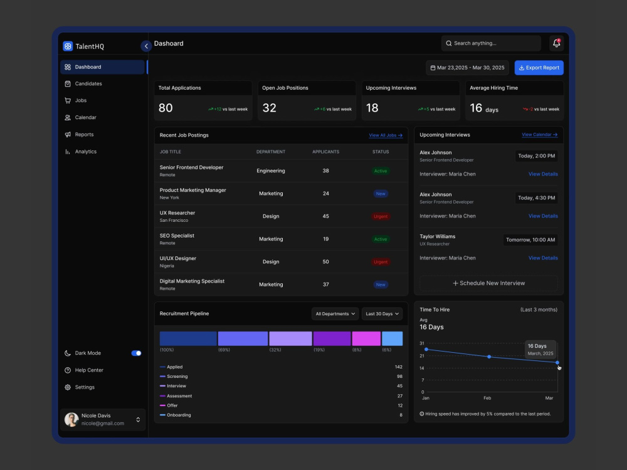Follow the View Calendar link
Viewport: 627px width, 470px height.
tap(539, 135)
